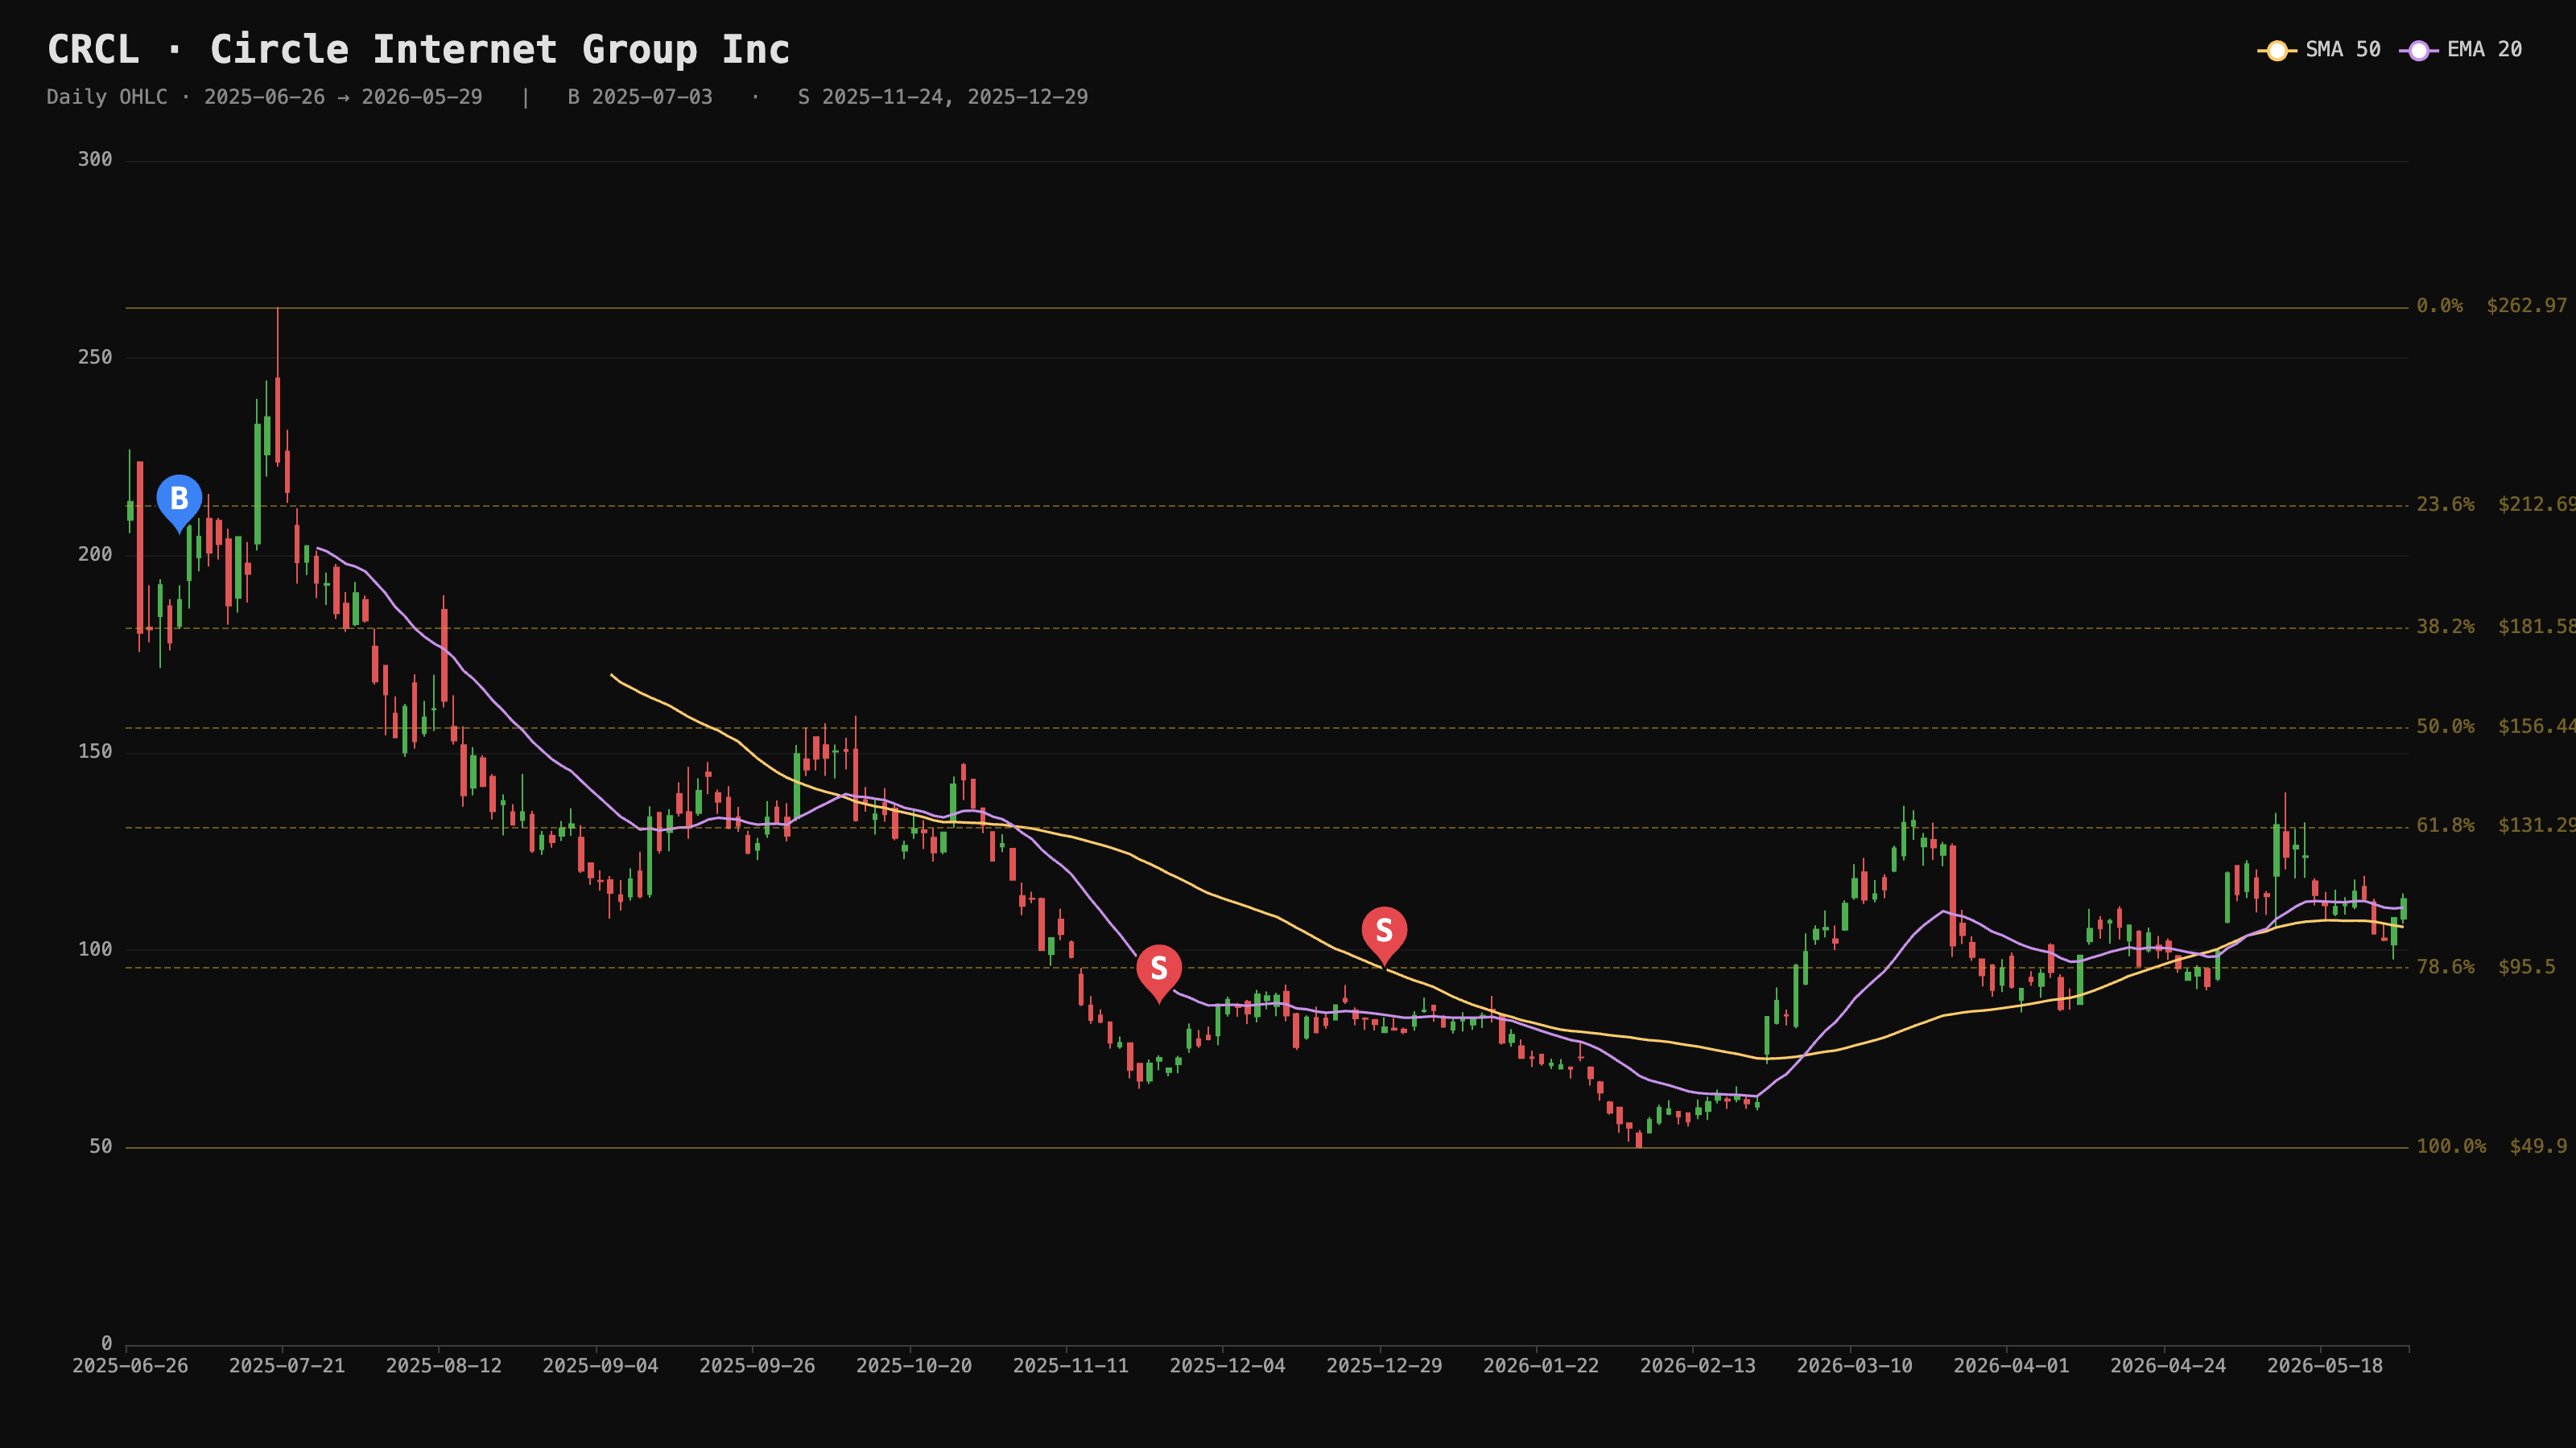Toggle the EMA 20 legend entry

pos(2461,50)
